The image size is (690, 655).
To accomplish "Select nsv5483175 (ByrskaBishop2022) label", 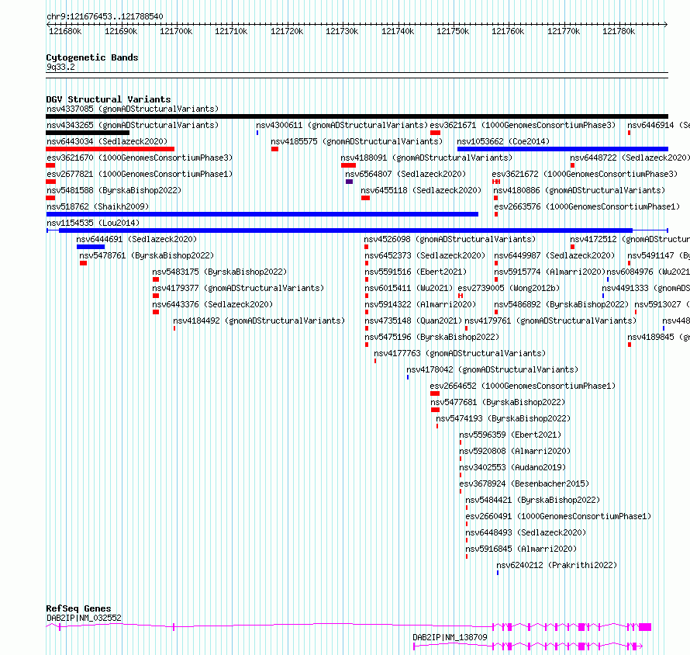I will (x=219, y=272).
